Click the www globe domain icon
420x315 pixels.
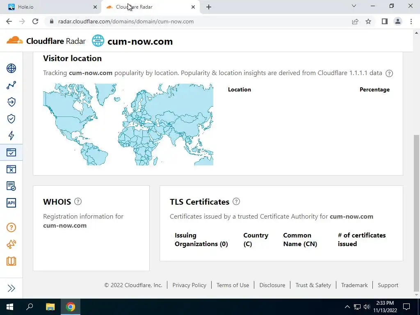[x=98, y=41]
